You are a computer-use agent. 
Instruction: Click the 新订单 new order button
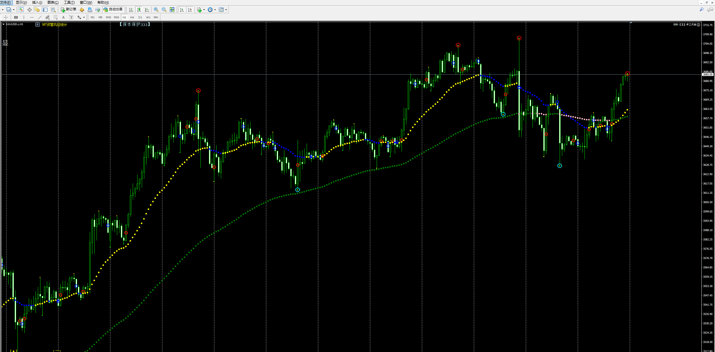pyautogui.click(x=68, y=10)
